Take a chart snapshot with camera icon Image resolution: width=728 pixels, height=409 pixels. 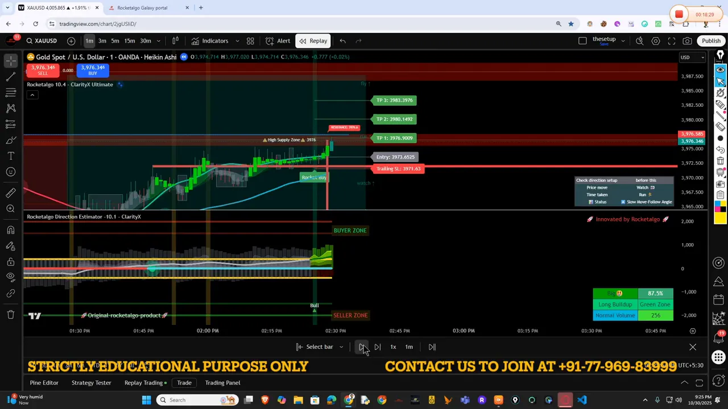687,41
